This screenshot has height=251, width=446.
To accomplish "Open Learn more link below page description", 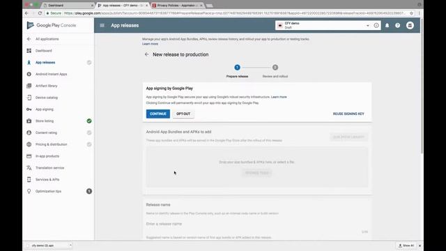I will tap(151, 44).
